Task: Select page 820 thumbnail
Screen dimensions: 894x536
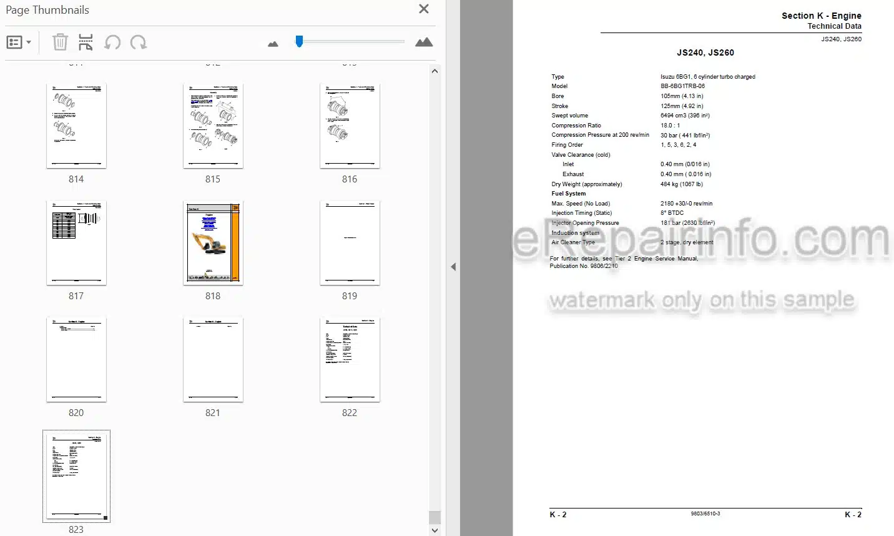Action: click(x=76, y=359)
